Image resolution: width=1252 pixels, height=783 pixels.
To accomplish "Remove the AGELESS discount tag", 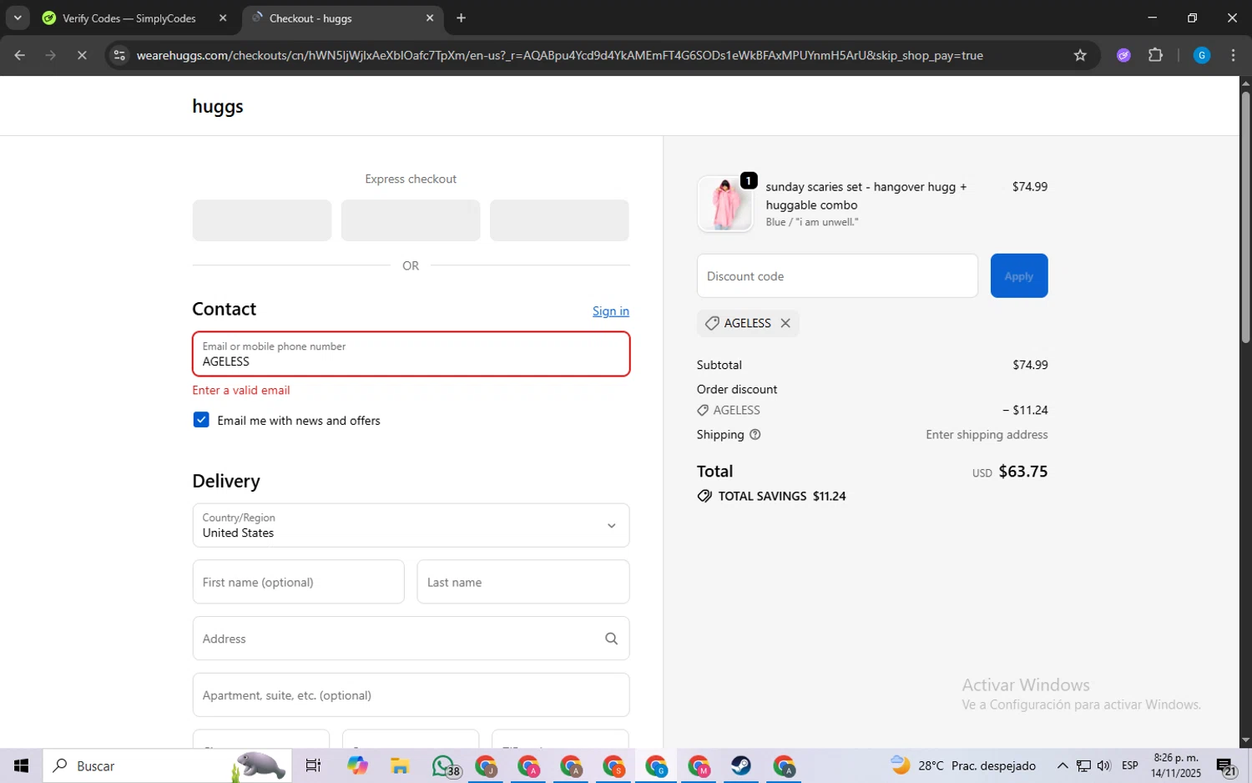I will pyautogui.click(x=785, y=323).
